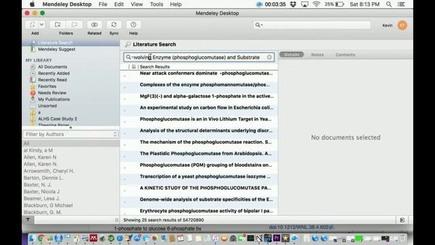
Task: Select Literature Search in the sidebar
Action: tap(55, 42)
